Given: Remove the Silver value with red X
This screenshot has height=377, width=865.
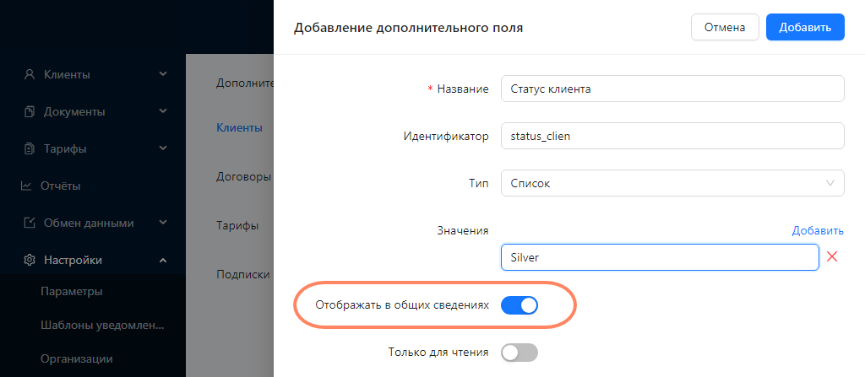Looking at the screenshot, I should (832, 256).
